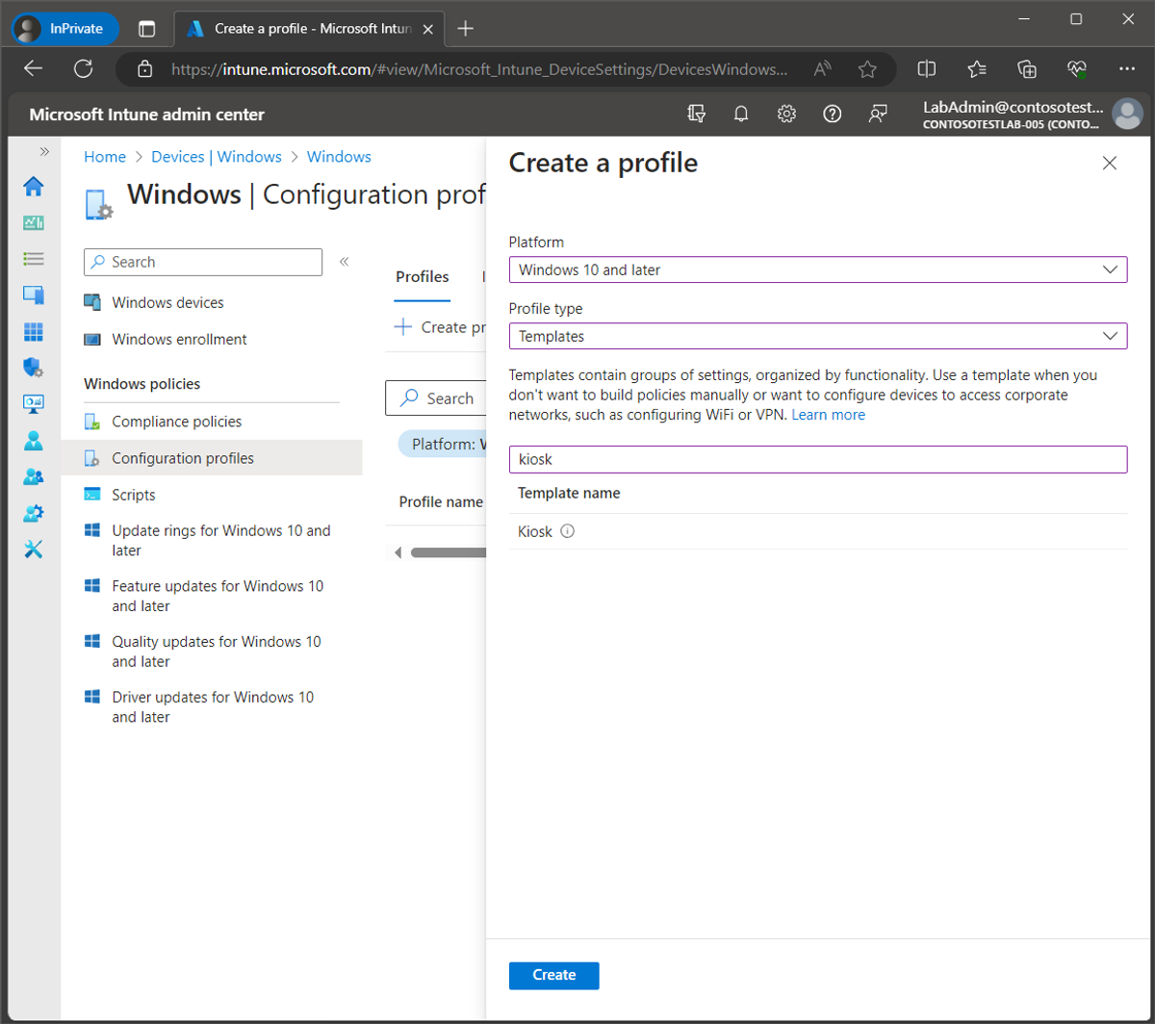Click horizontal scrollbar left arrow
The height and width of the screenshot is (1024, 1155).
click(x=398, y=552)
